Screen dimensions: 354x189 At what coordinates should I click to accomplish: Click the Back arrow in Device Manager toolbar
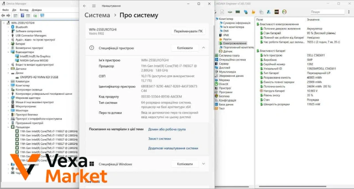pos(3,15)
